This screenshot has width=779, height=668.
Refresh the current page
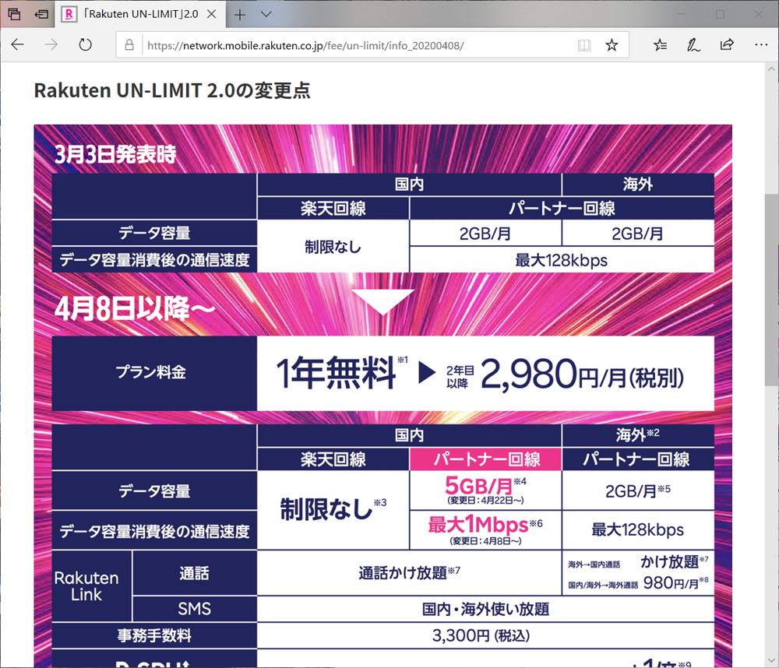pos(86,44)
